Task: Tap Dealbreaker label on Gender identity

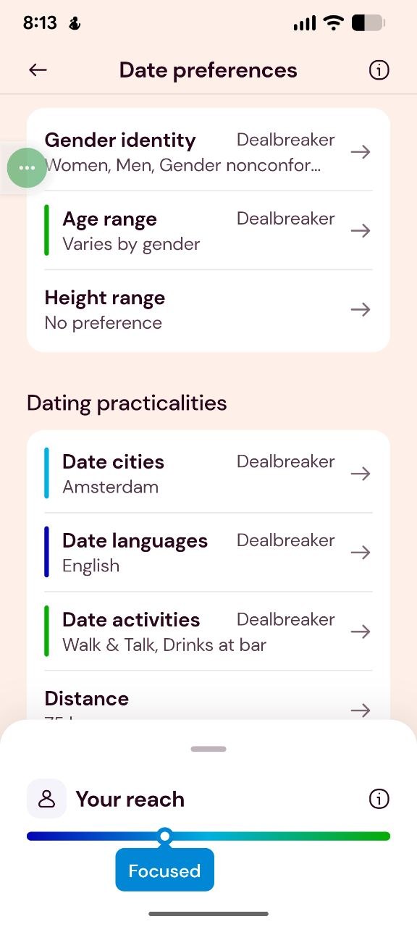Action: tap(286, 140)
